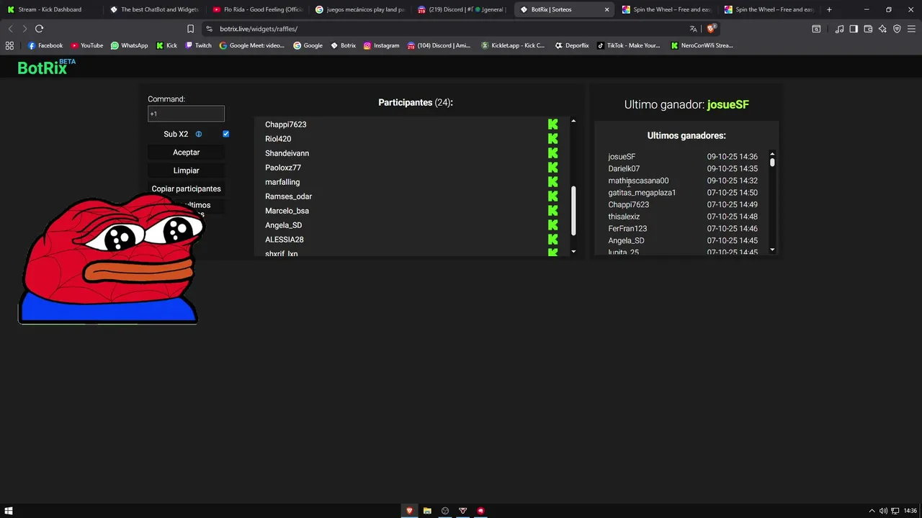
Task: Click Ultimo ganador name josueSF heading
Action: coord(728,104)
